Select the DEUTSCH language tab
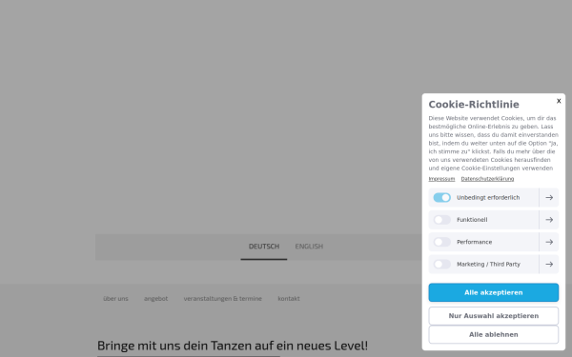The image size is (572, 357). coord(264,247)
